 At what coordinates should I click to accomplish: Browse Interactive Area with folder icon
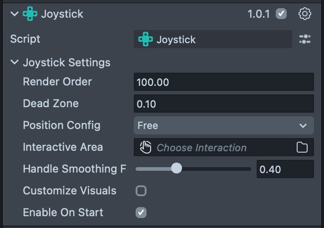click(302, 147)
